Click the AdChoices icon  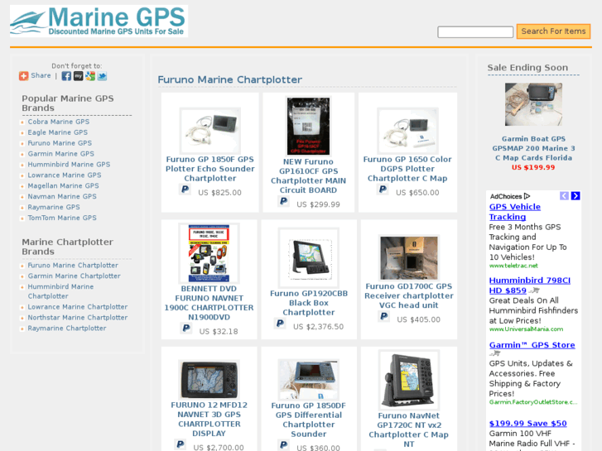point(527,196)
